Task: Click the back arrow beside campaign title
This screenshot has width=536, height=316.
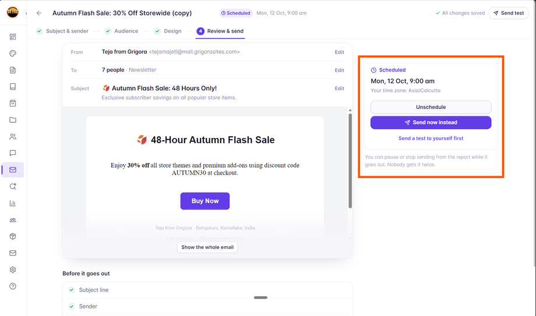Action: [39, 13]
